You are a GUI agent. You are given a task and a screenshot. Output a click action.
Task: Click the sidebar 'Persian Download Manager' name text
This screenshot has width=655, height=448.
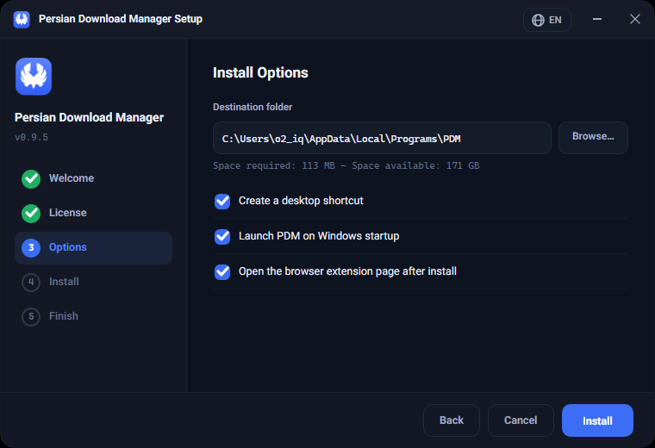click(89, 118)
